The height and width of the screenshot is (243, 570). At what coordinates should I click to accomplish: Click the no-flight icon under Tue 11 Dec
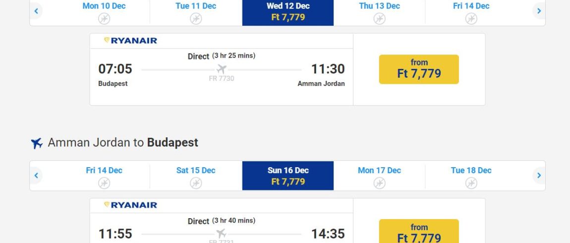(196, 18)
